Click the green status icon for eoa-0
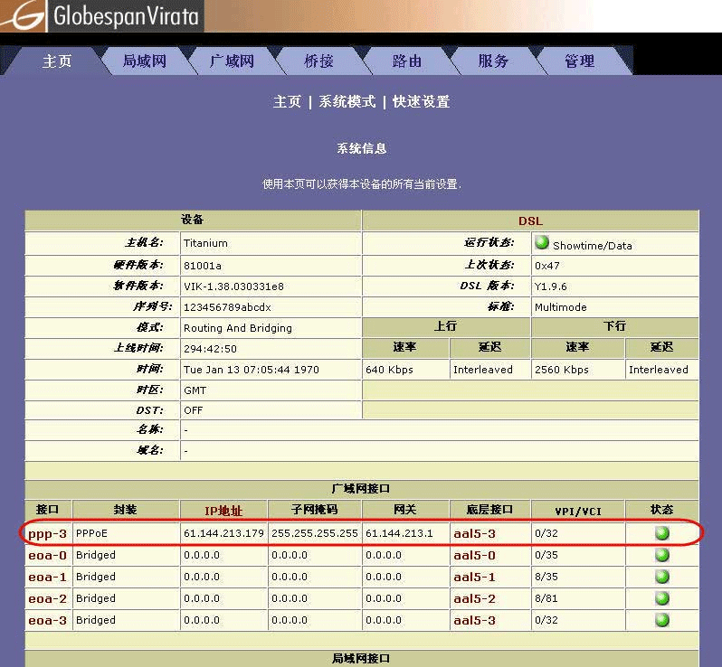Image resolution: width=722 pixels, height=667 pixels. click(662, 555)
